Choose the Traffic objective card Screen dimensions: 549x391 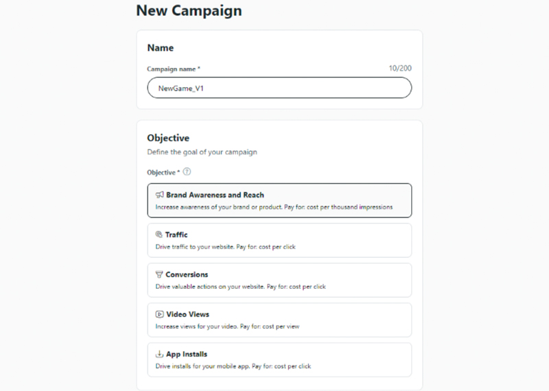click(279, 240)
